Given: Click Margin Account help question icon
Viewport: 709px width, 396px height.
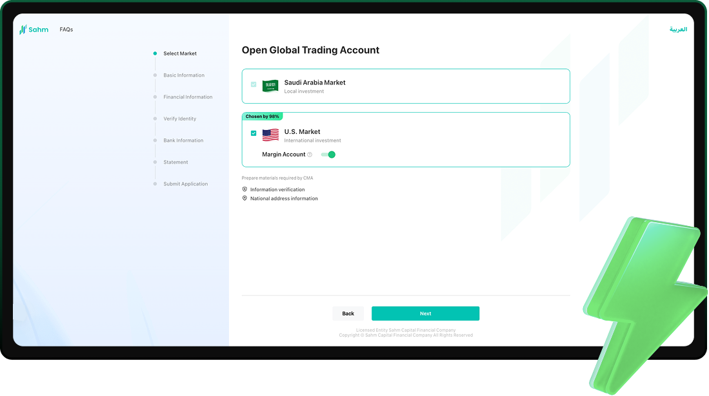Looking at the screenshot, I should (310, 155).
